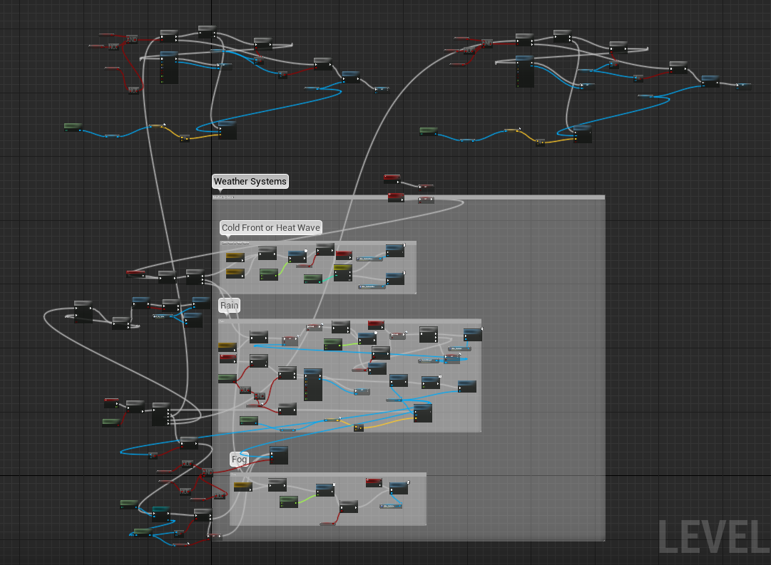The width and height of the screenshot is (771, 565).
Task: Select the green node in the upper-right cluster
Action: [428, 131]
